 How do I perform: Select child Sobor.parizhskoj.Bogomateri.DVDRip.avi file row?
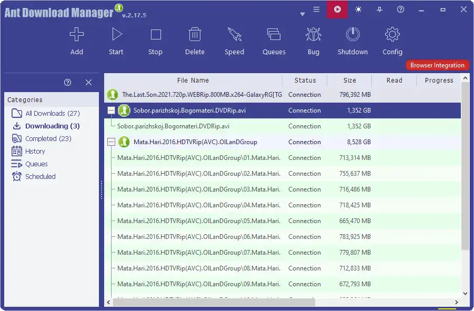pyautogui.click(x=283, y=126)
